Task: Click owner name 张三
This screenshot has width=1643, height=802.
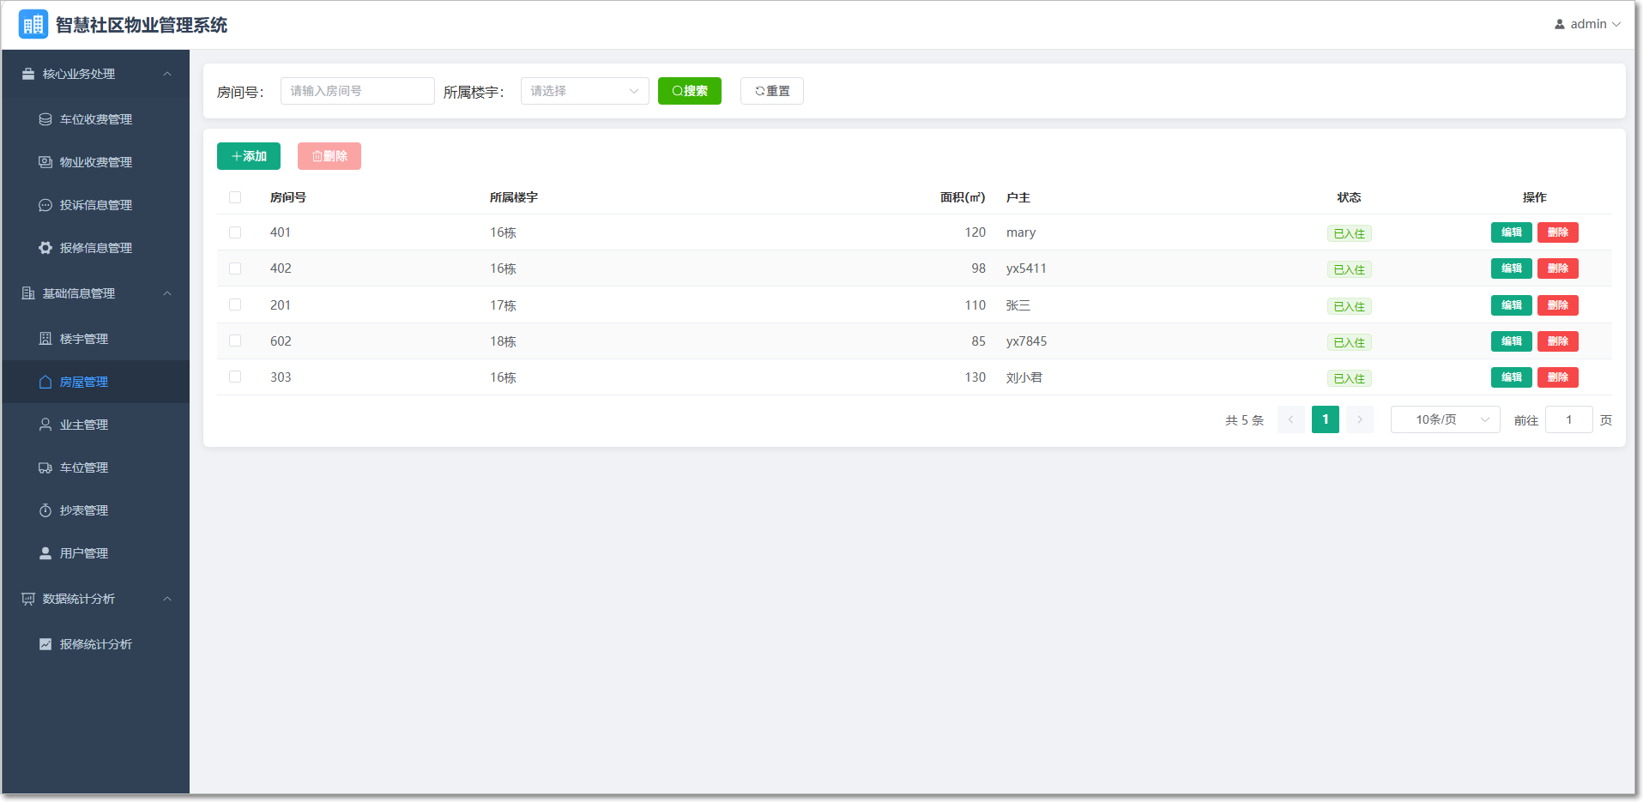Action: point(1018,305)
